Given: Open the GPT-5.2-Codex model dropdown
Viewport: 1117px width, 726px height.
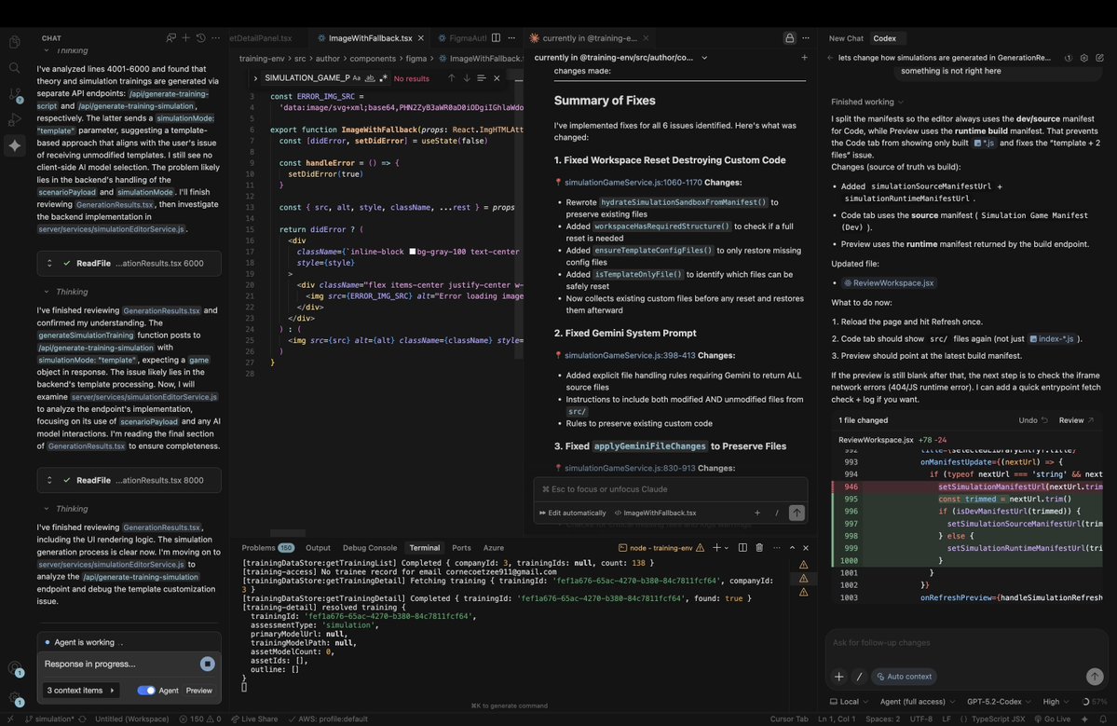Looking at the screenshot, I should click(x=999, y=701).
